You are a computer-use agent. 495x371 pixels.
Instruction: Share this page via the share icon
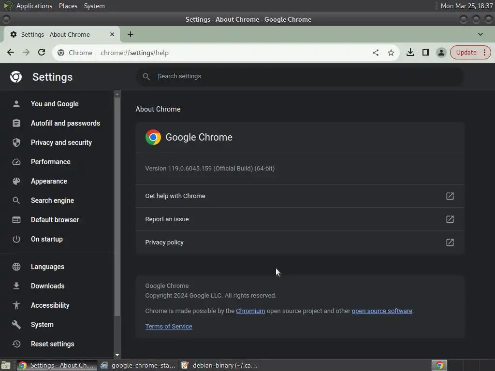coord(375,53)
